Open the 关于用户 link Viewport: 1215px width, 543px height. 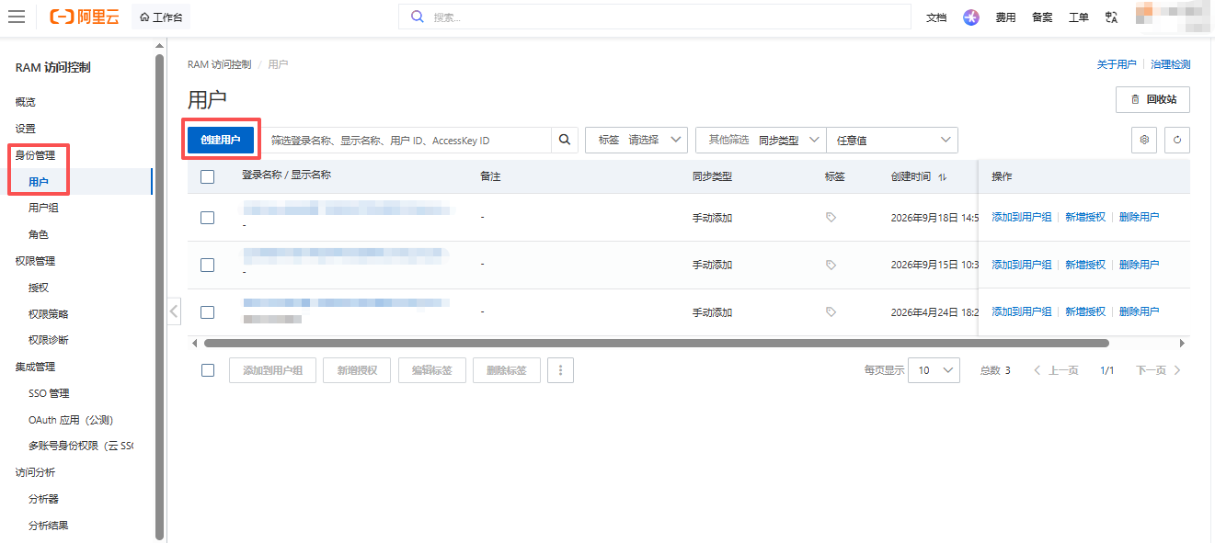pyautogui.click(x=1117, y=64)
